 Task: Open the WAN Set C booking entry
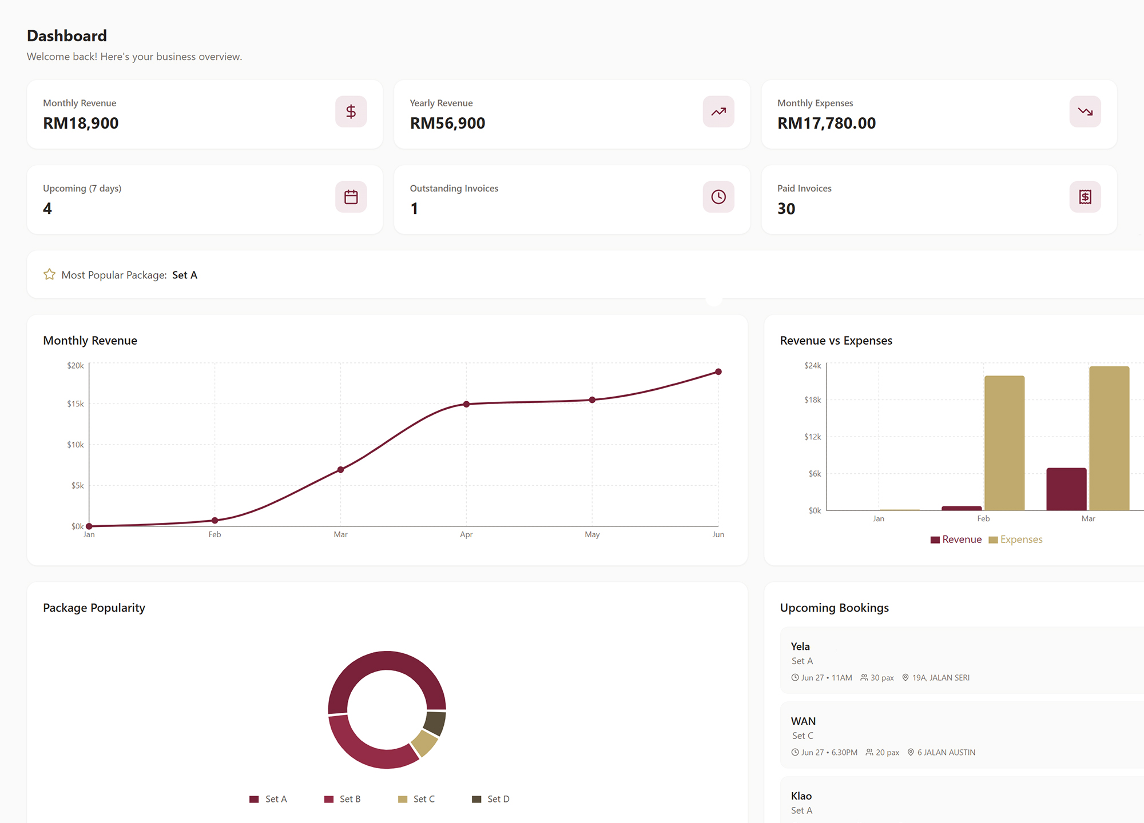[962, 735]
